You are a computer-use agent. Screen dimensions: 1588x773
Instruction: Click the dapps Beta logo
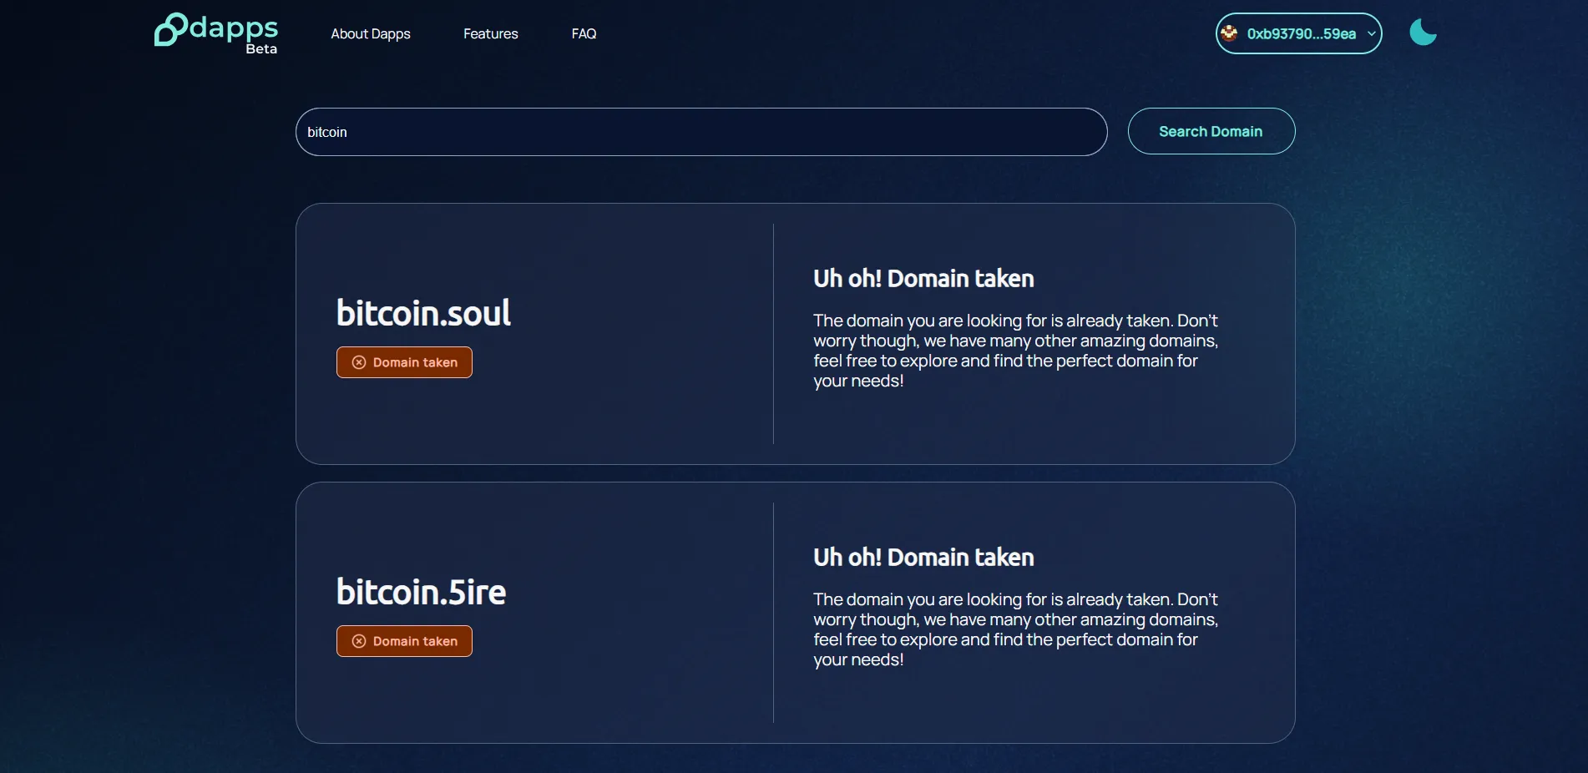(216, 33)
